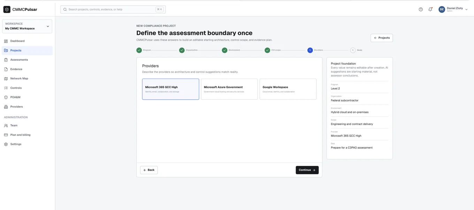This screenshot has width=474, height=210.
Task: Click the Evidence file icon
Action: 6,69
